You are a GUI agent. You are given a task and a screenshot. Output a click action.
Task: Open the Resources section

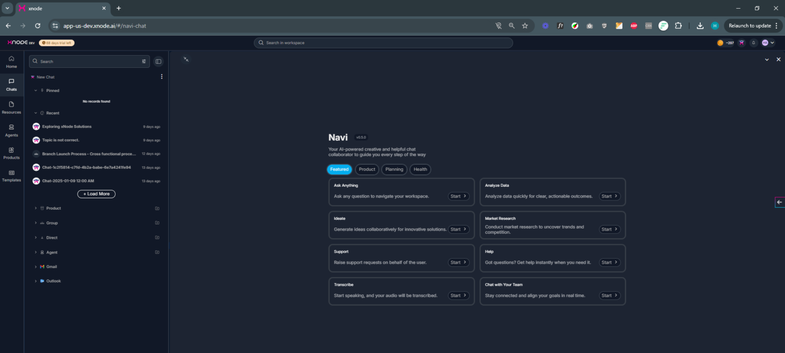click(11, 107)
